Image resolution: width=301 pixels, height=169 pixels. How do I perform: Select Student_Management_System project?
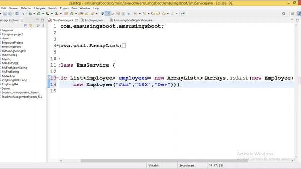pos(20,92)
